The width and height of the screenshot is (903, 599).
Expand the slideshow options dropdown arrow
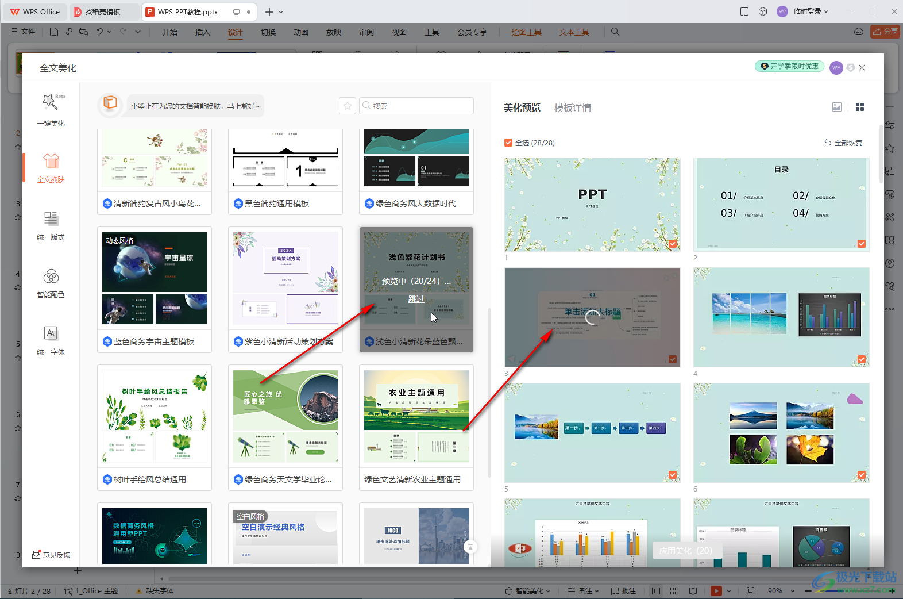click(x=729, y=590)
